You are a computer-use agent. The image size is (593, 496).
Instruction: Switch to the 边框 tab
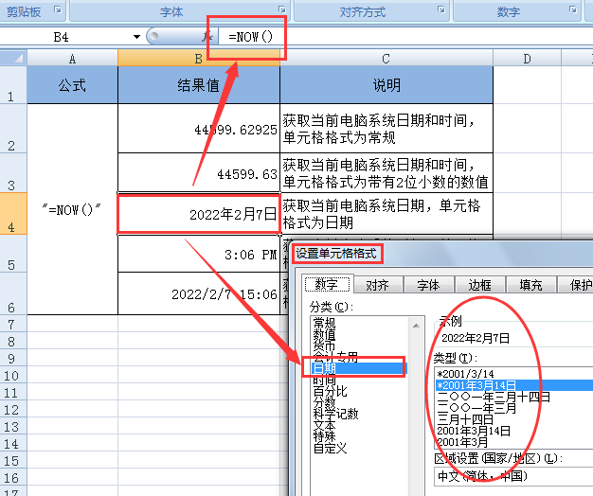coord(479,285)
